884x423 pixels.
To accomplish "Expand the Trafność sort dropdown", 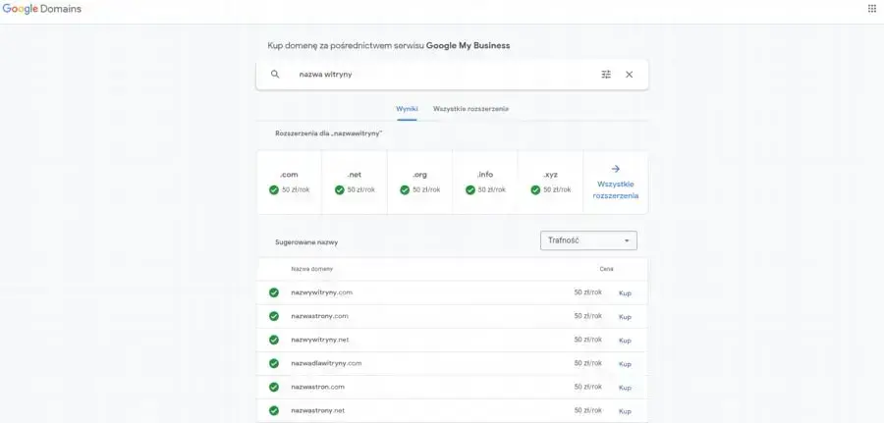I will [588, 240].
